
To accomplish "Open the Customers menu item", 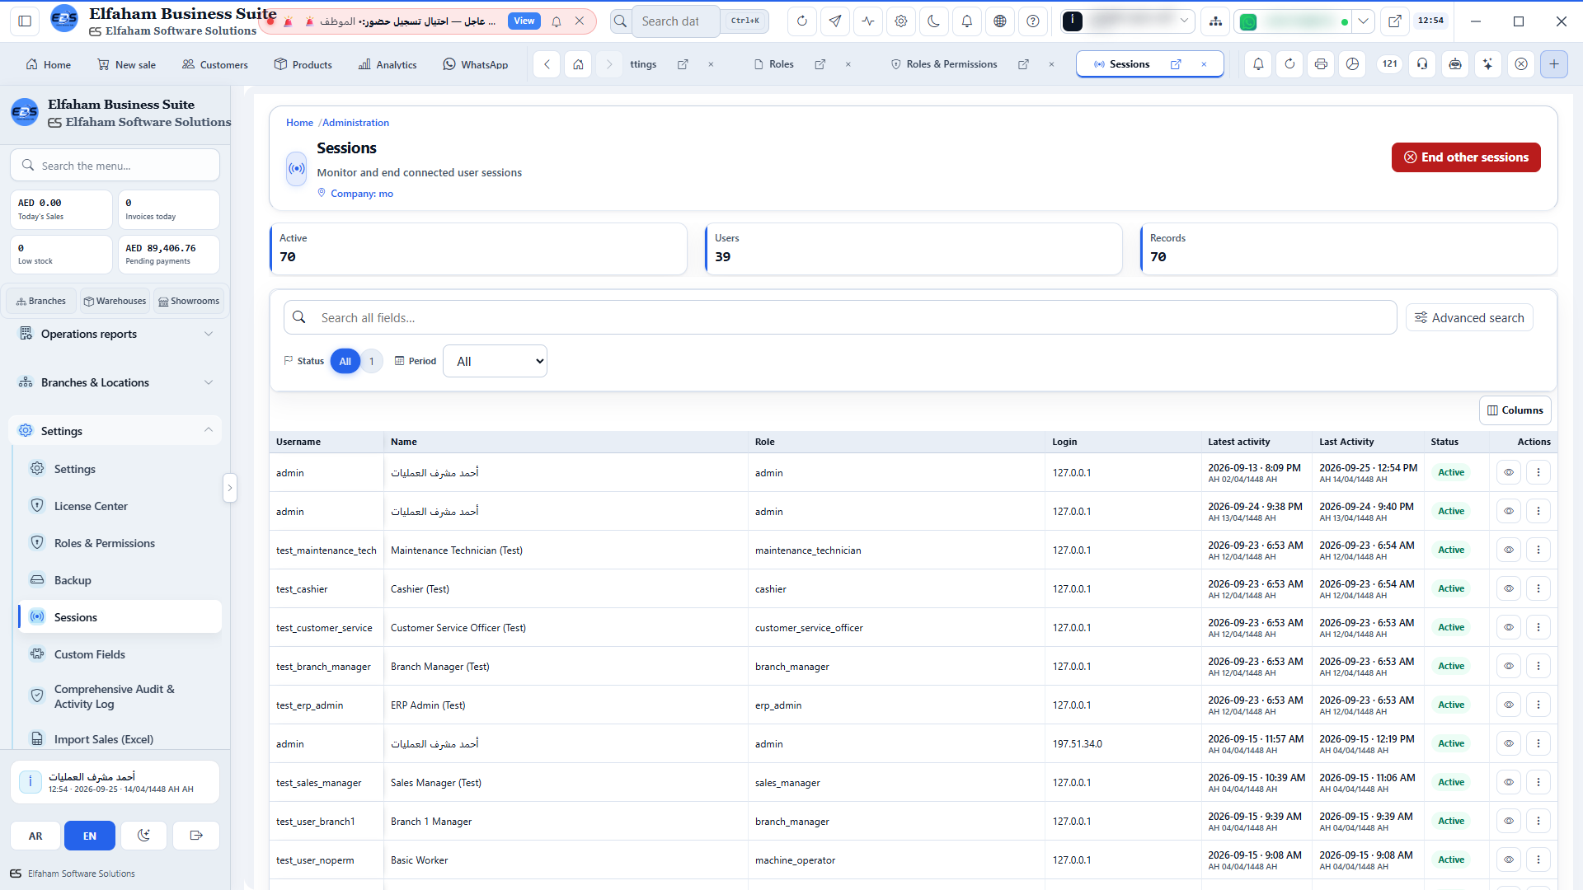I will [215, 64].
